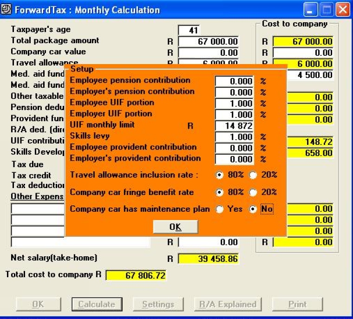The height and width of the screenshot is (319, 353).
Task: Open Settings from the bottom buttons
Action: 158,304
